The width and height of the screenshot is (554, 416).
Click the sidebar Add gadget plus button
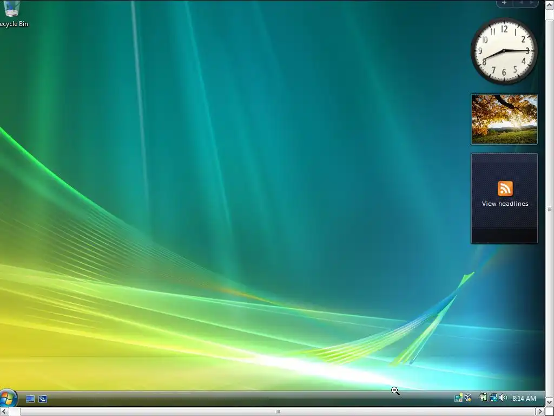[504, 3]
